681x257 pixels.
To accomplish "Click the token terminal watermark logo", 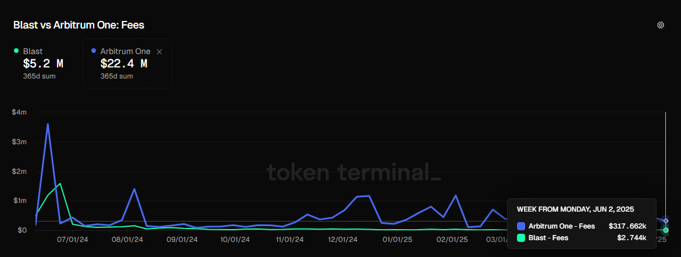I will click(x=354, y=173).
